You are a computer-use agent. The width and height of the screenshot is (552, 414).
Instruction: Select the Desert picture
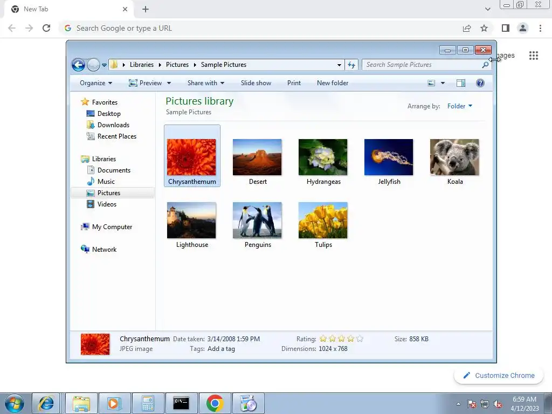point(257,157)
